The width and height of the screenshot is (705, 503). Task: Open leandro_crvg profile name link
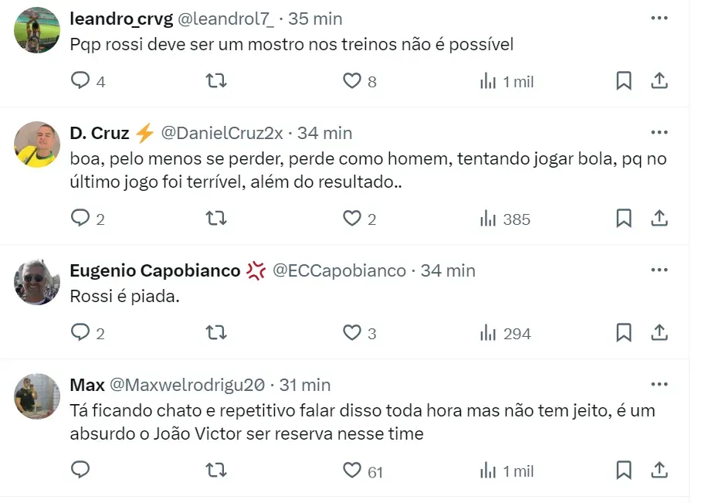point(120,19)
